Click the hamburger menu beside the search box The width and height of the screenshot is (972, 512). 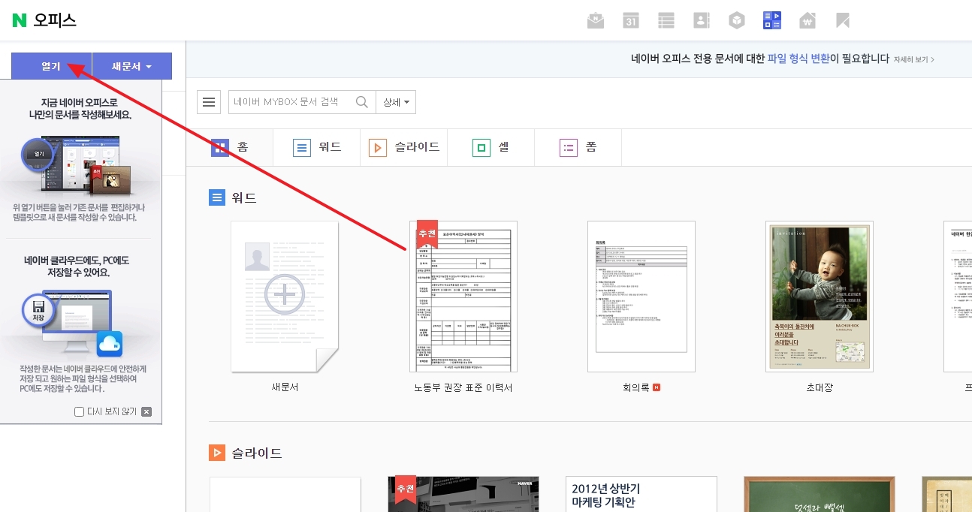coord(209,102)
